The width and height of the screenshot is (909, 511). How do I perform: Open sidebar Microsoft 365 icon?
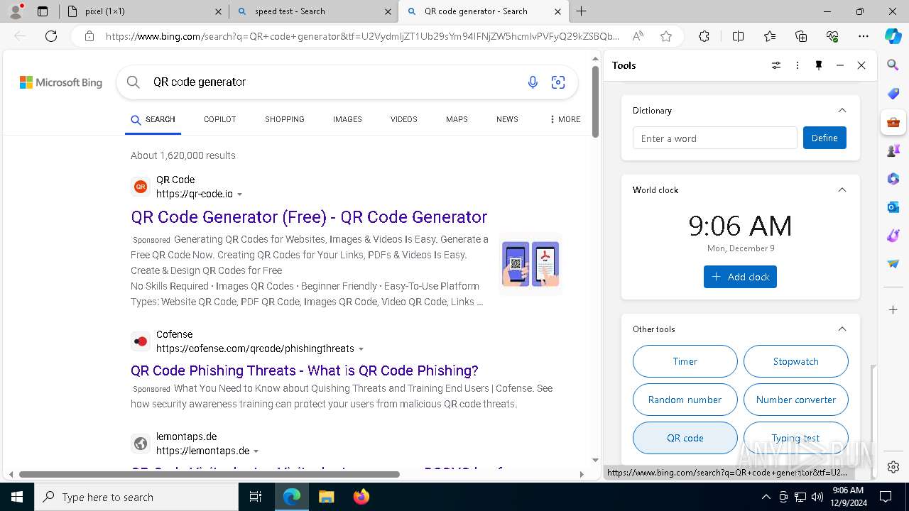893,179
